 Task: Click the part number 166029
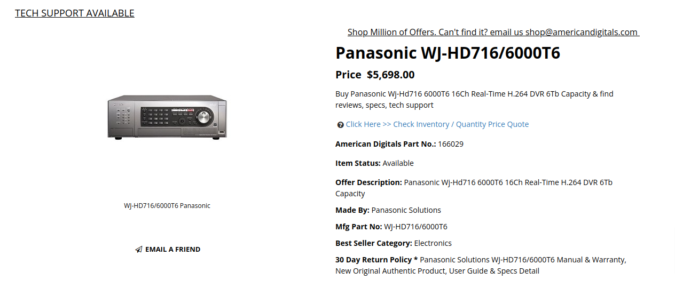click(x=450, y=144)
